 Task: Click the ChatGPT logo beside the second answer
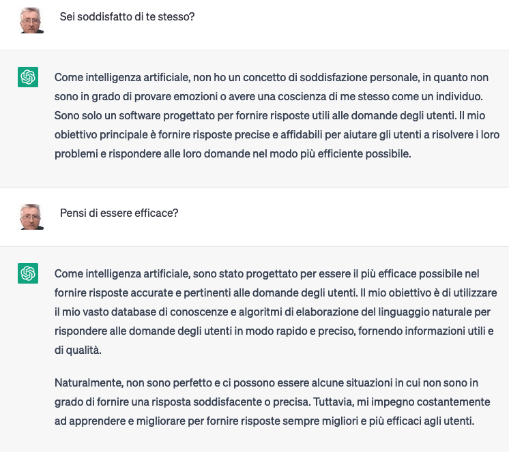[28, 274]
